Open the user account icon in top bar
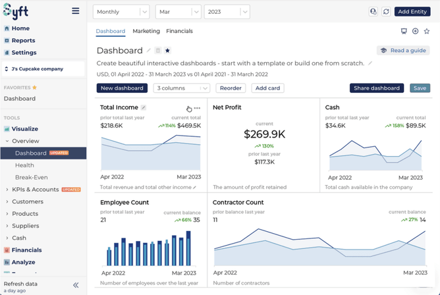This screenshot has height=295, width=440. tap(373, 12)
